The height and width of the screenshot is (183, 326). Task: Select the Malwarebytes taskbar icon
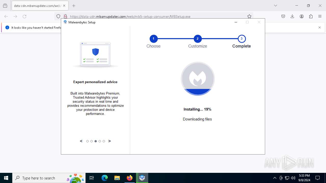tap(142, 178)
